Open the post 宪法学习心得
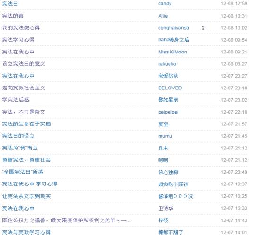Screen dimensions: 255x237 pos(18,40)
